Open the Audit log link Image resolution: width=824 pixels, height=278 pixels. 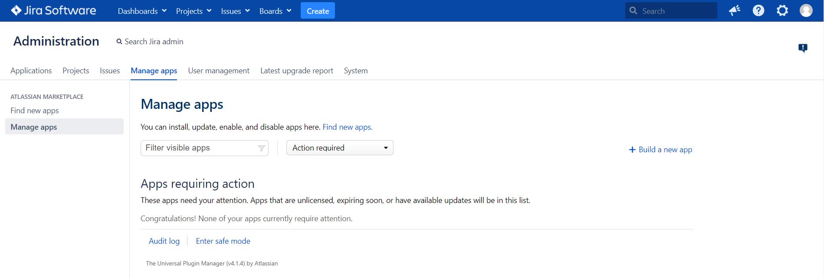coord(164,241)
